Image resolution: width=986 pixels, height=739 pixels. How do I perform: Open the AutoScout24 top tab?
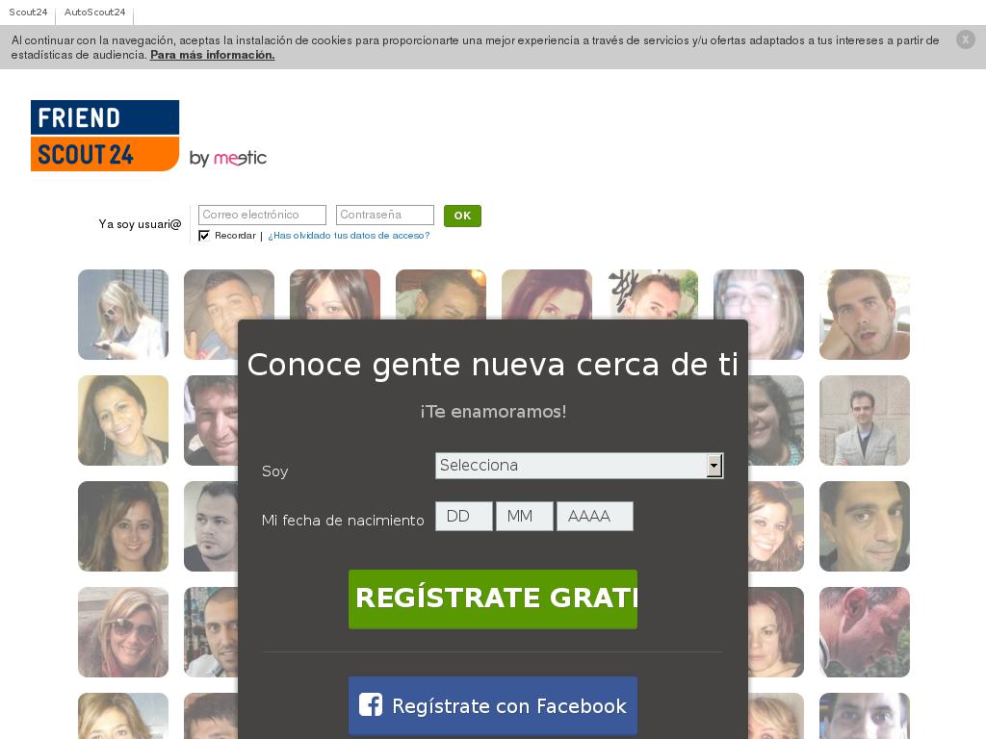[x=95, y=12]
